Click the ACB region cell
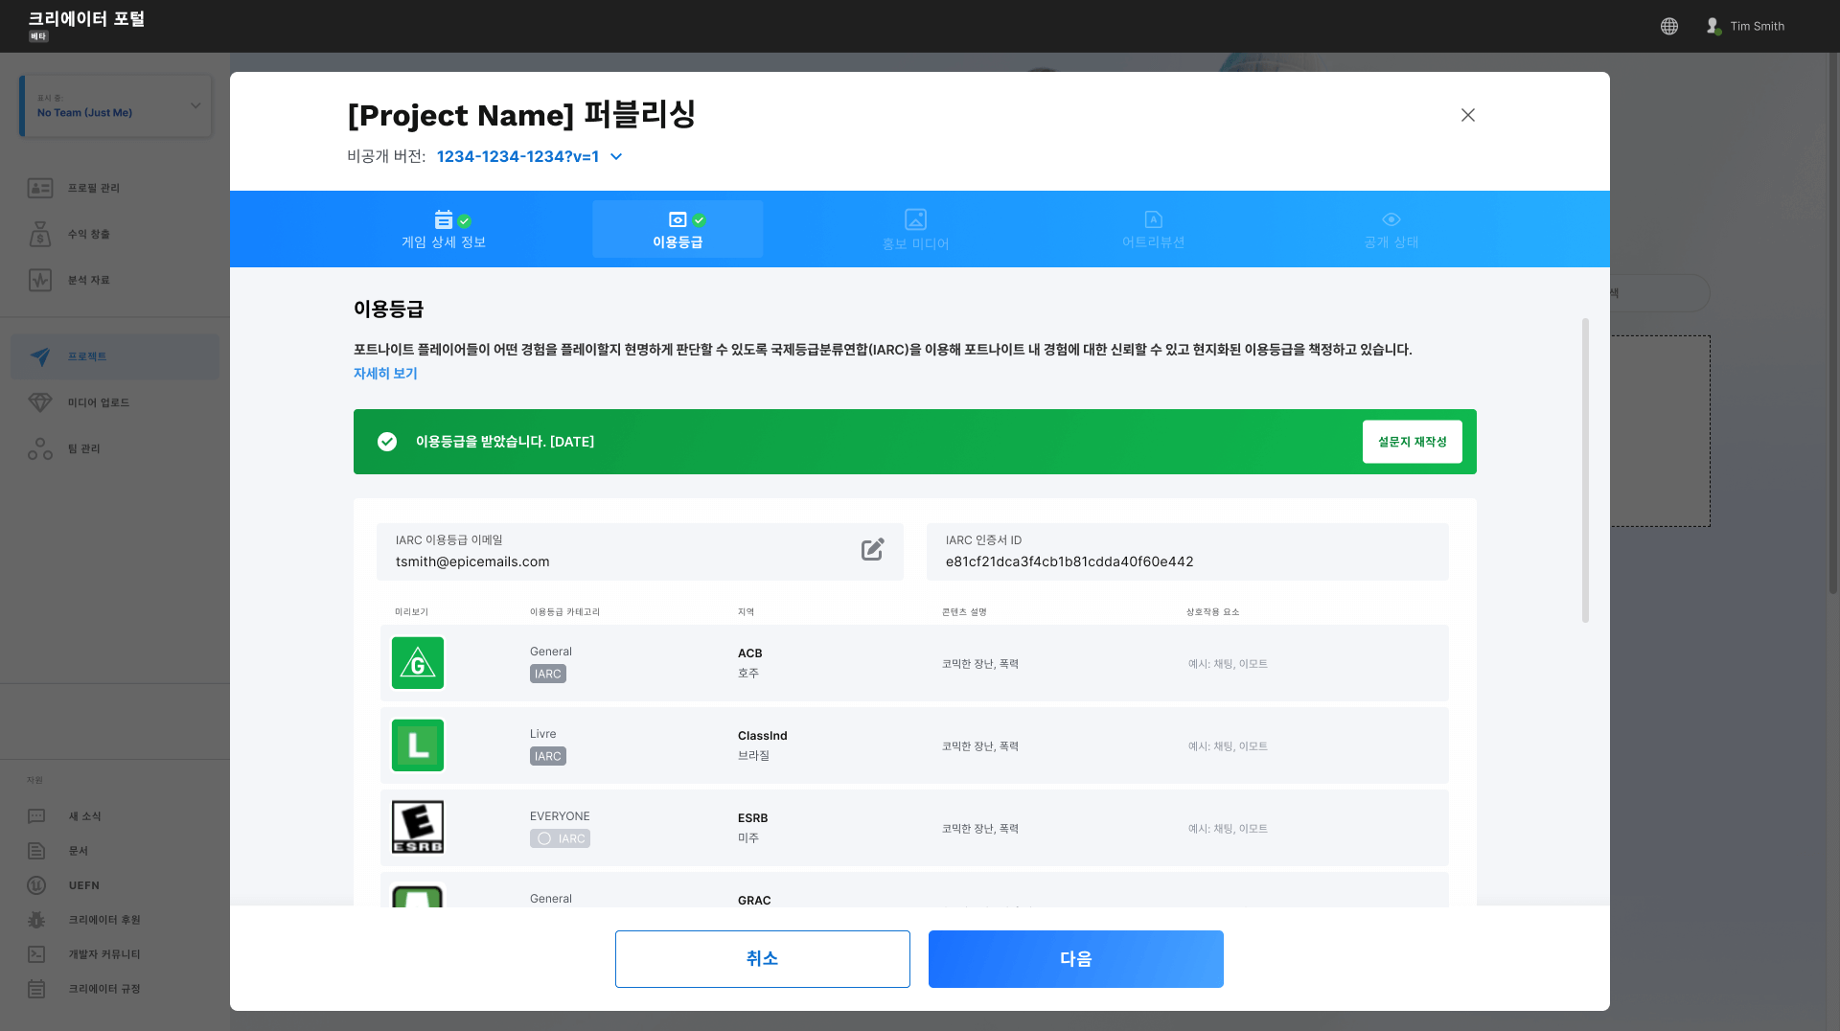Screen dimensions: 1840x1031 pyautogui.click(x=750, y=663)
